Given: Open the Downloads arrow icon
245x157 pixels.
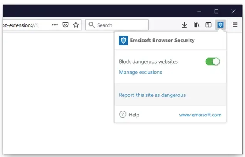Looking at the screenshot, I should pos(184,25).
